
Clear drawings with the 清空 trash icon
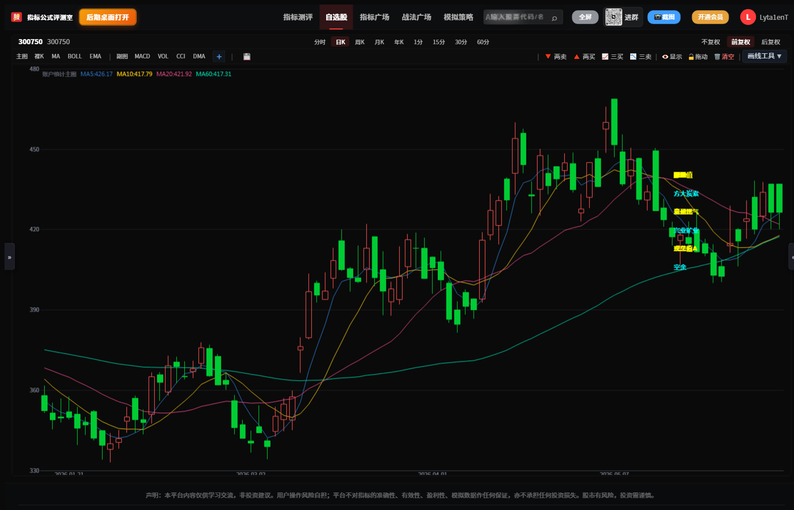724,57
